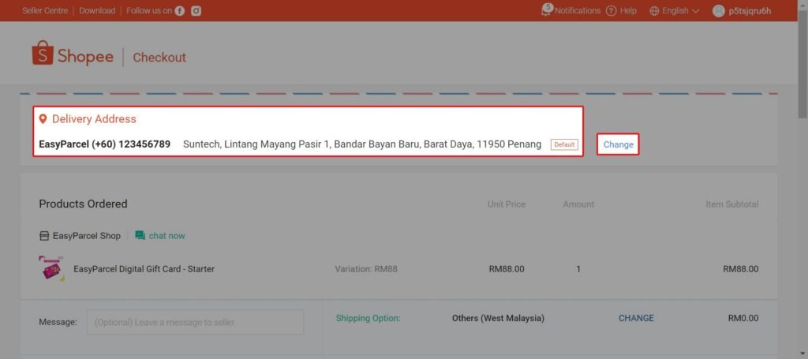Click the chat bubble icon
Image resolution: width=808 pixels, height=359 pixels.
140,235
